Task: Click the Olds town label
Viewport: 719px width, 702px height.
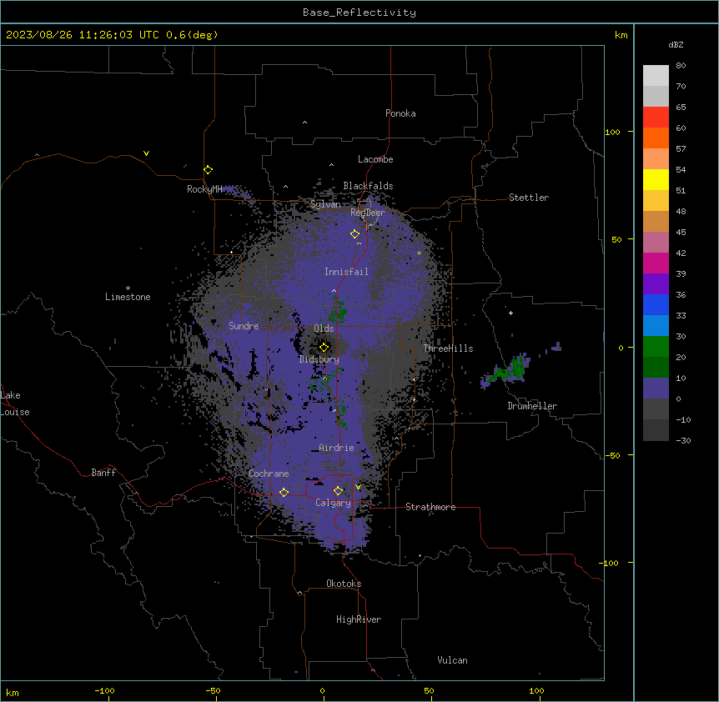Action: tap(324, 328)
